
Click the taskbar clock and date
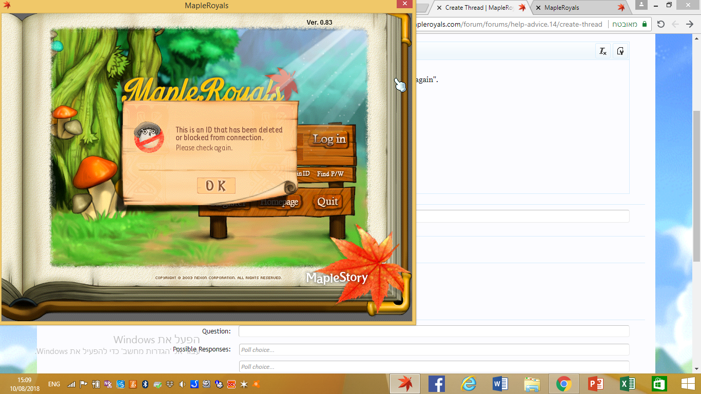[24, 384]
